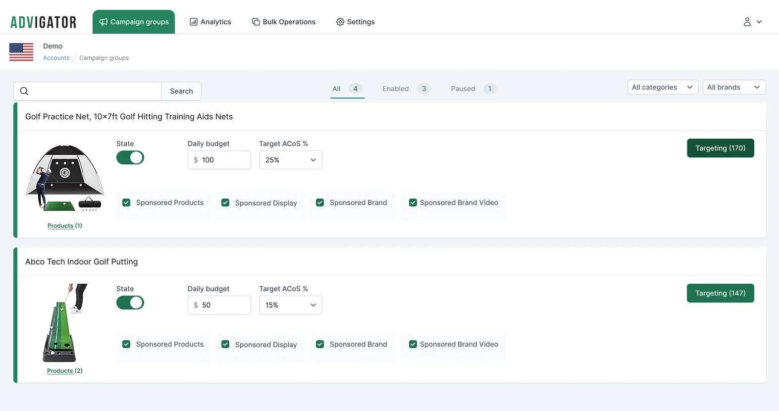Open the user account icon menu
This screenshot has width=779, height=411.
click(752, 22)
